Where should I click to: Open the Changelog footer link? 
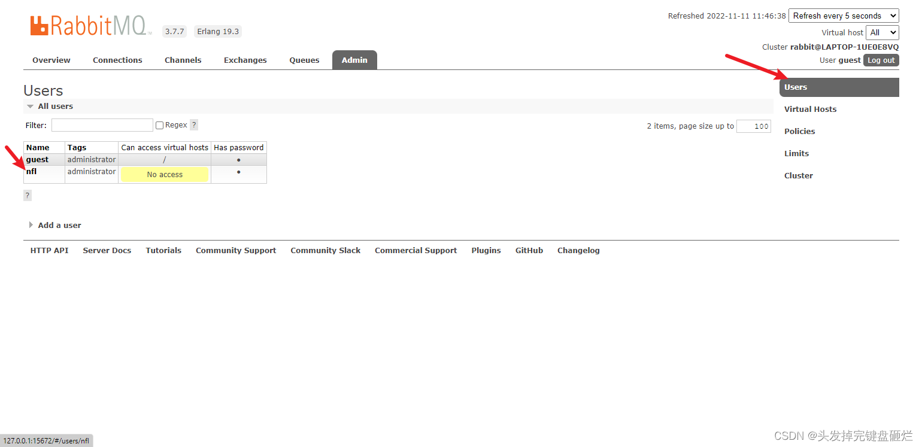coord(578,251)
